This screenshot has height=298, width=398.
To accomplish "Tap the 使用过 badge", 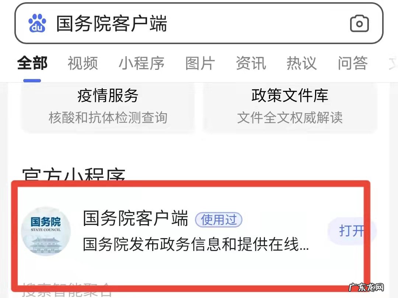I will click(x=219, y=219).
